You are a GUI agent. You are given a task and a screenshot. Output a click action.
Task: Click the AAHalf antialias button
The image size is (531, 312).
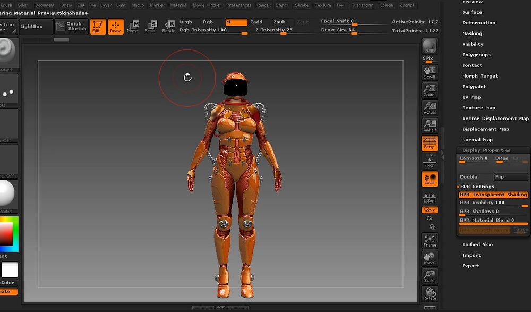click(x=430, y=125)
